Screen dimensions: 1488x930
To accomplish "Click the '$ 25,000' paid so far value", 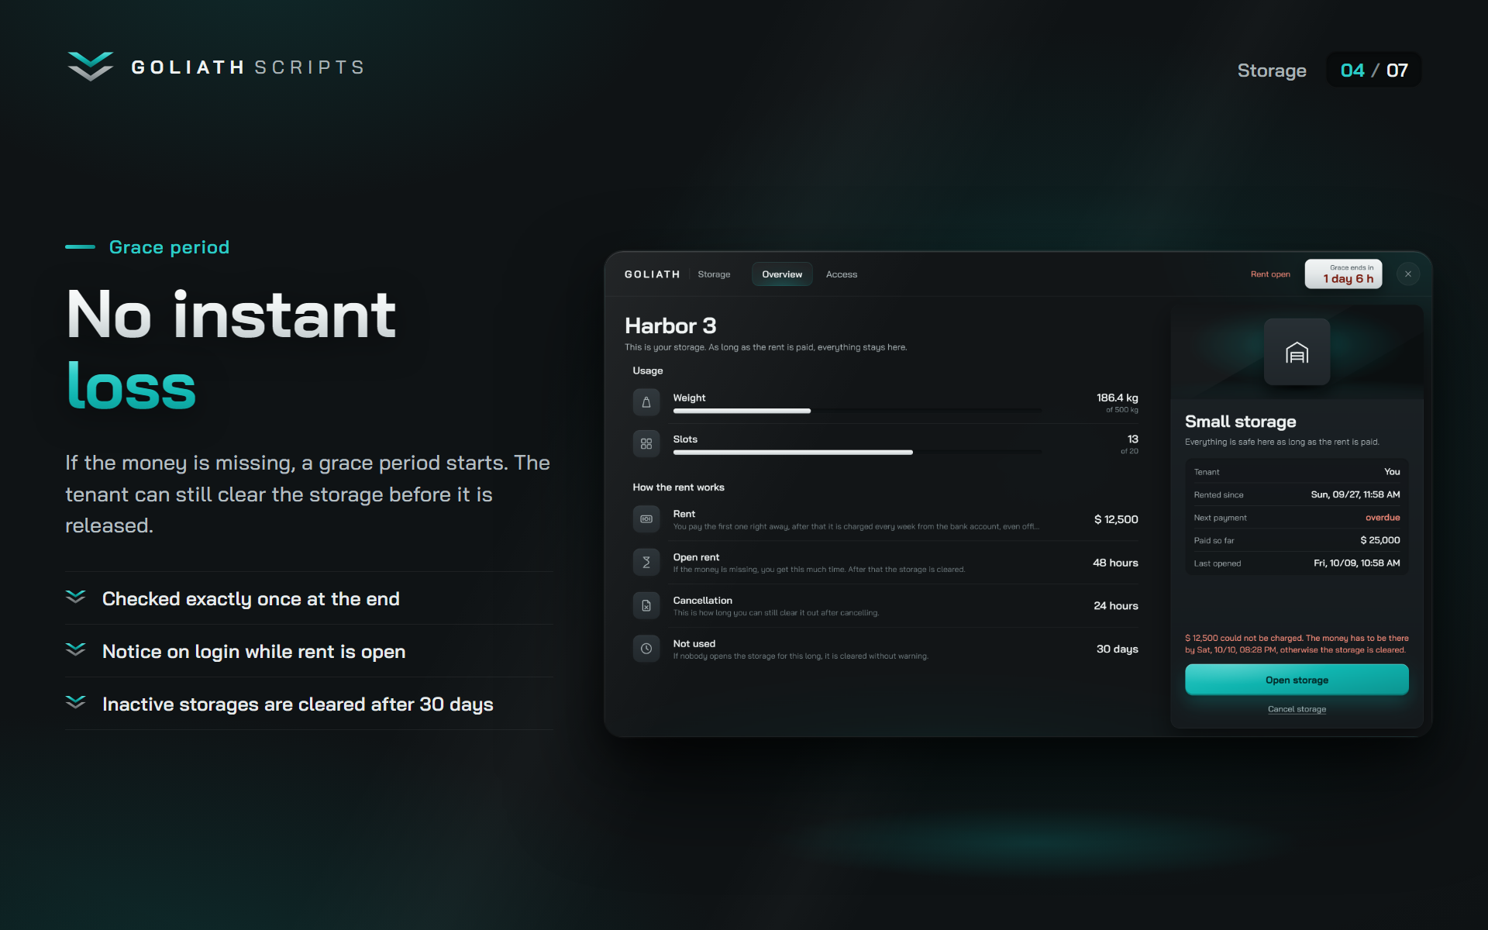I will (x=1380, y=540).
